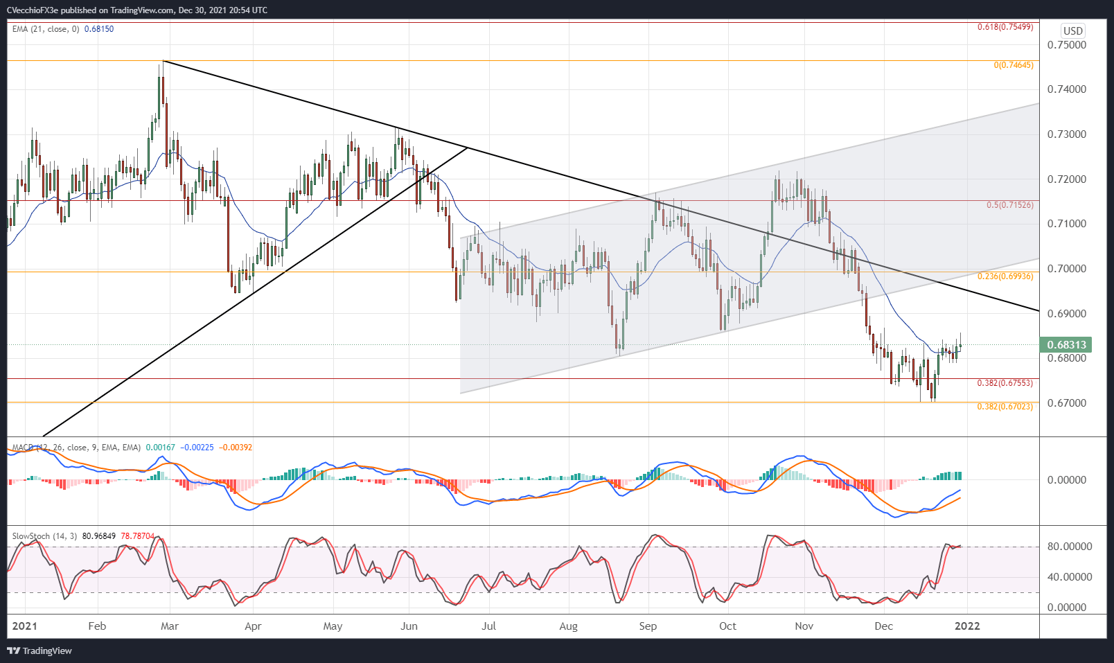Viewport: 1114px width, 663px height.
Task: Select the current price label 0.68313
Action: (x=1066, y=344)
